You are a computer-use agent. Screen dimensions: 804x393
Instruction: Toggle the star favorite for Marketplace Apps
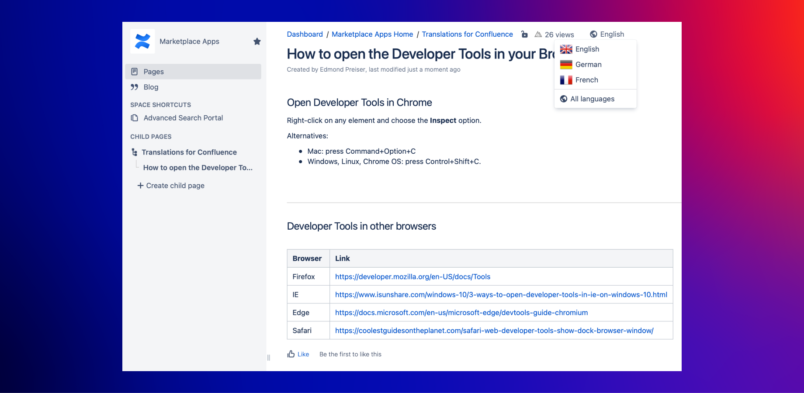(257, 41)
